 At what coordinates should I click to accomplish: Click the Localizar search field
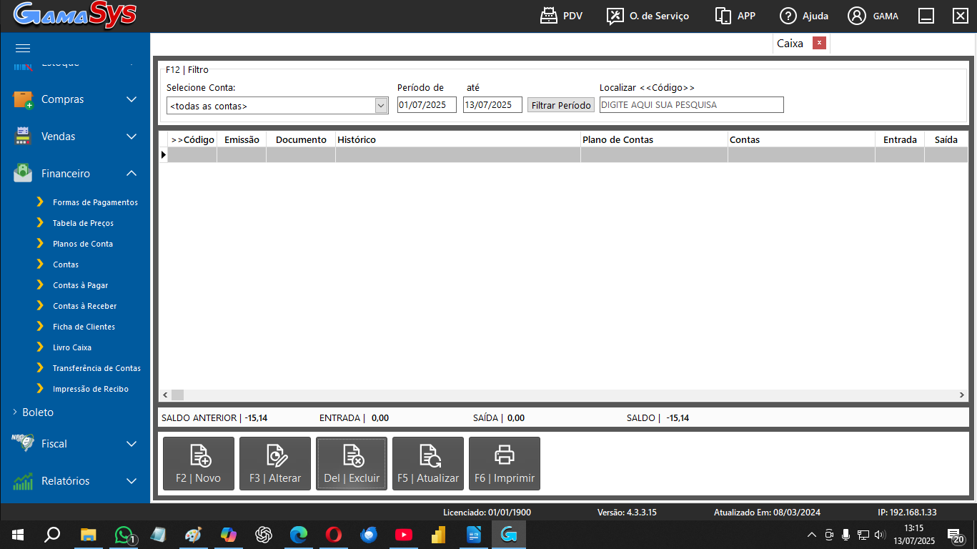(x=691, y=105)
